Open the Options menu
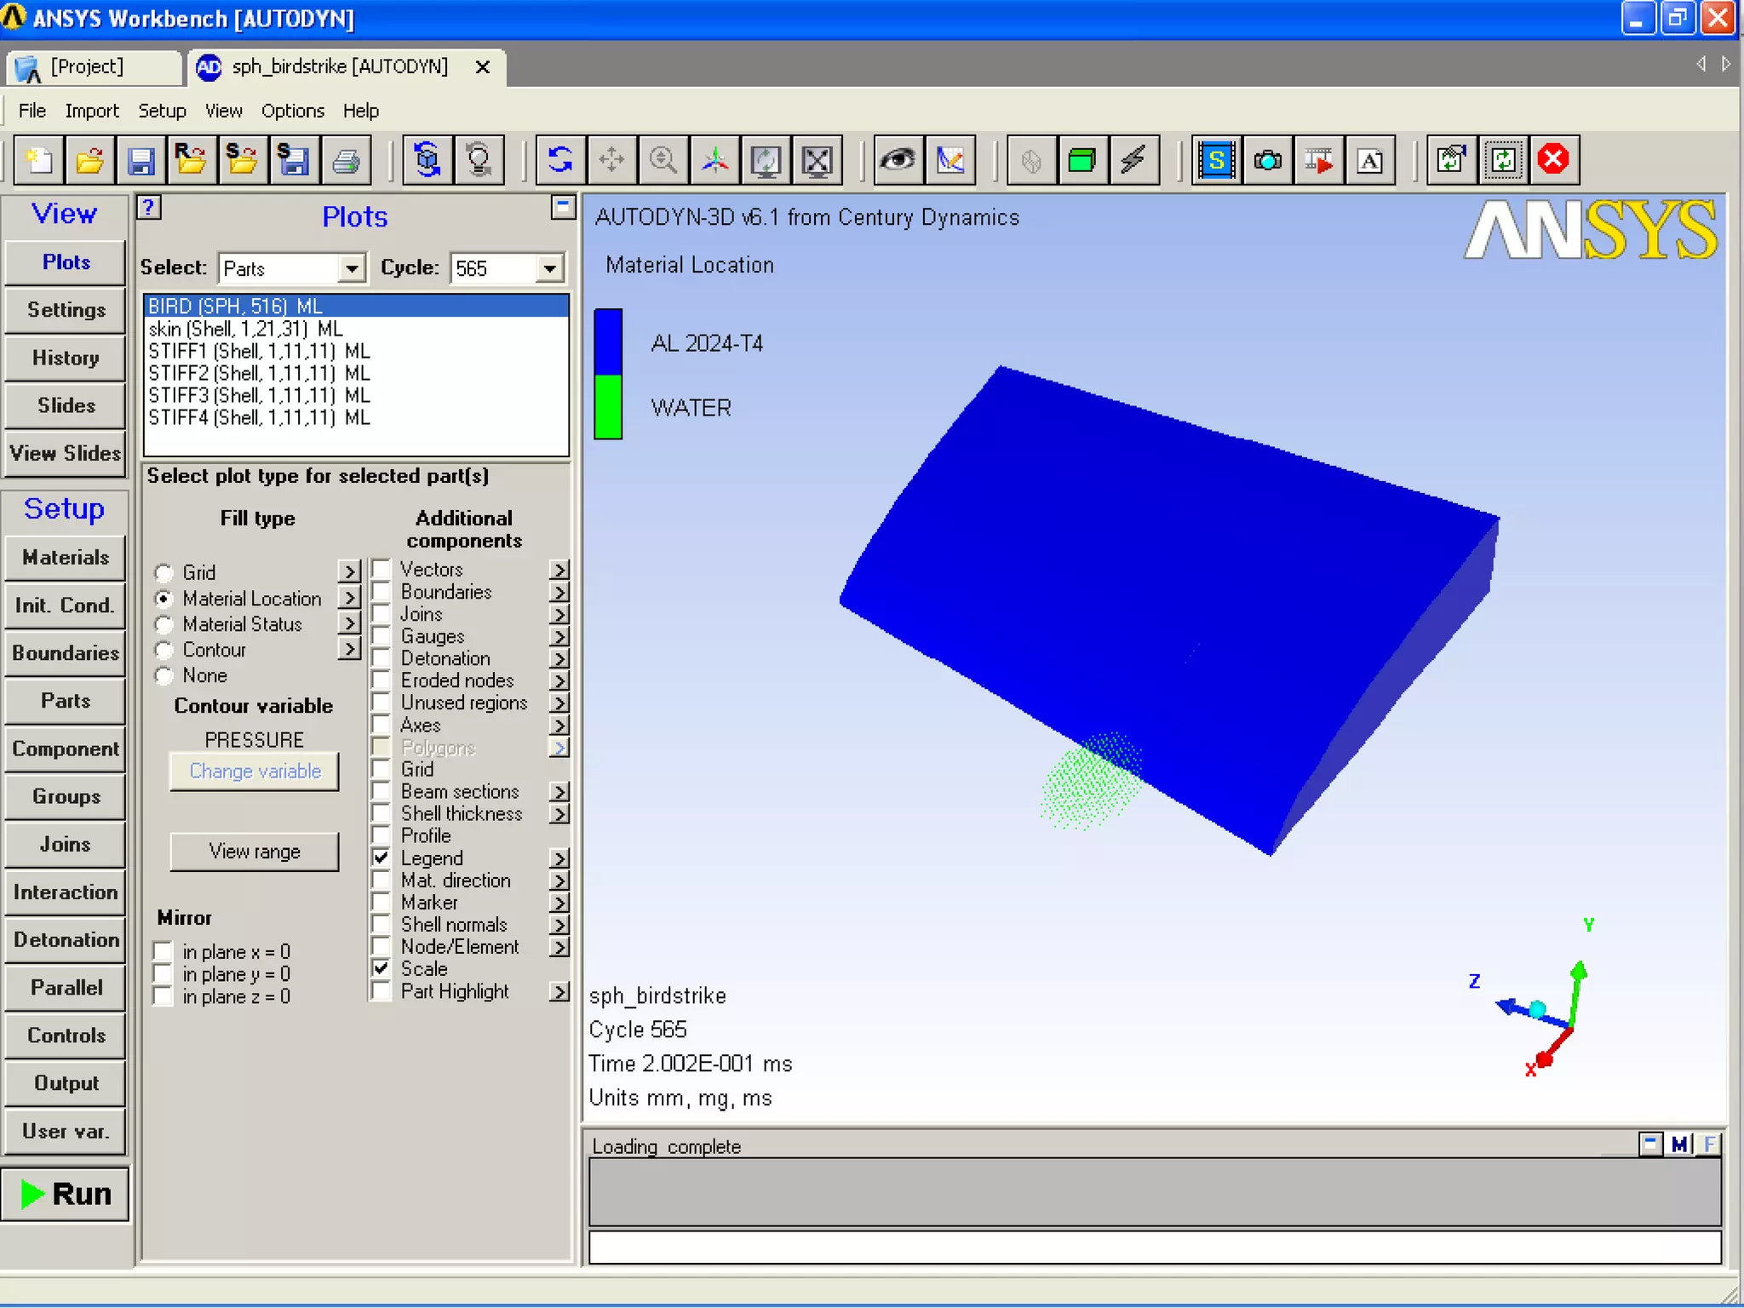Viewport: 1744px width, 1308px height. pyautogui.click(x=293, y=111)
